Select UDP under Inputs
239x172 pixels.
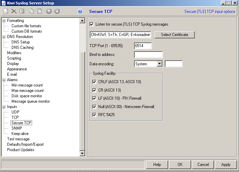(16, 112)
